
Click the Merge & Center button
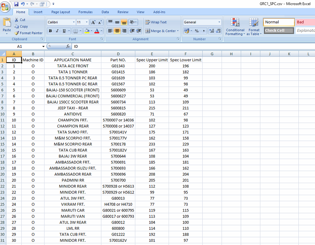(160, 31)
